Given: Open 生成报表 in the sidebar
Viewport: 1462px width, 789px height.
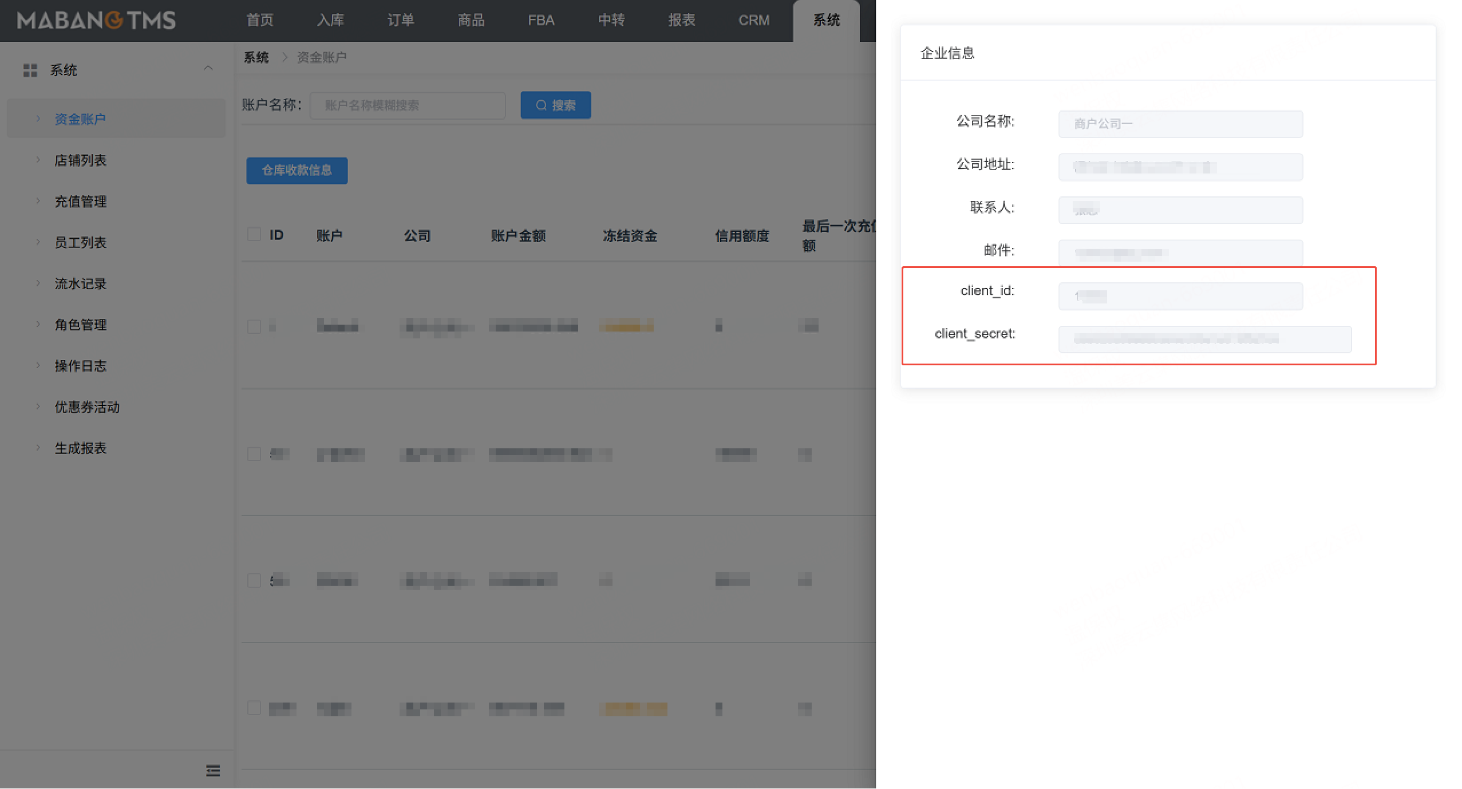Looking at the screenshot, I should pyautogui.click(x=81, y=448).
